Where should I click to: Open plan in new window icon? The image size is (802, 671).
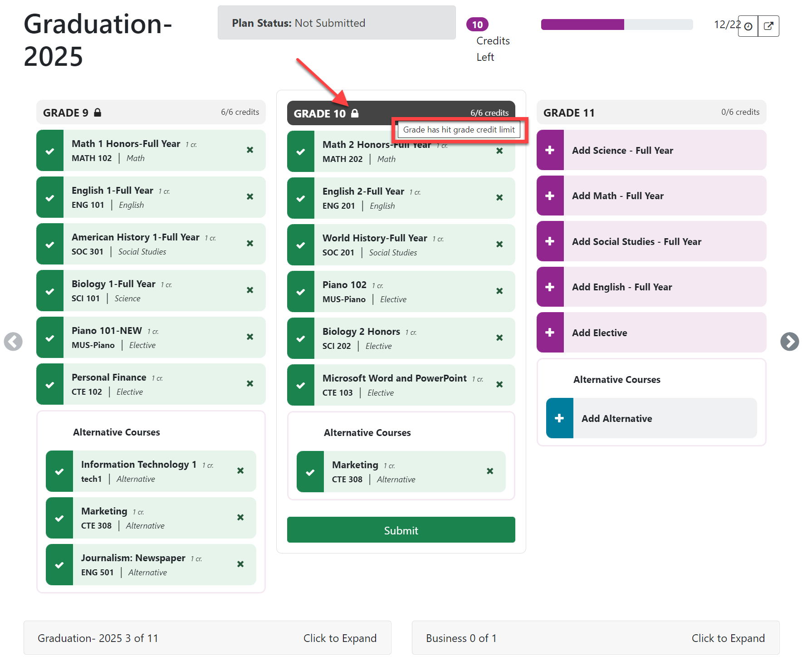point(768,26)
